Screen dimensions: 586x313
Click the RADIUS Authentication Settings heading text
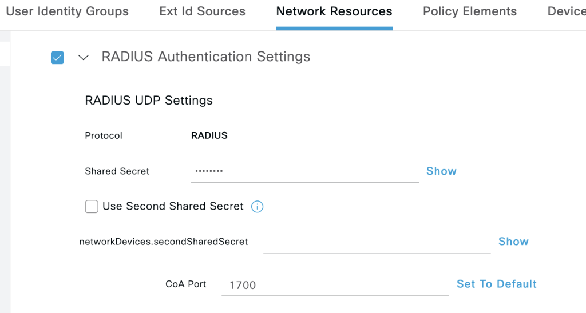pyautogui.click(x=206, y=57)
